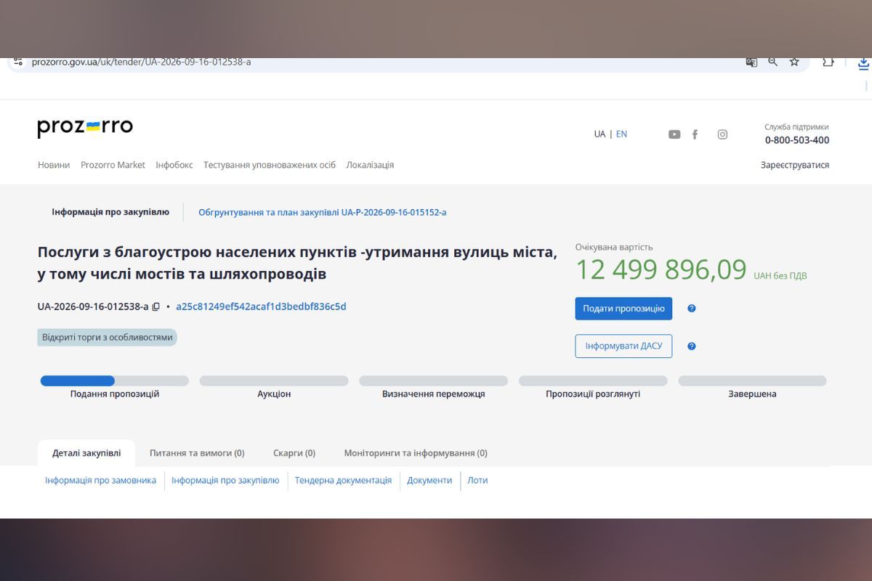The width and height of the screenshot is (872, 581).
Task: Click support phone number 0-800-503-400
Action: [x=797, y=140]
